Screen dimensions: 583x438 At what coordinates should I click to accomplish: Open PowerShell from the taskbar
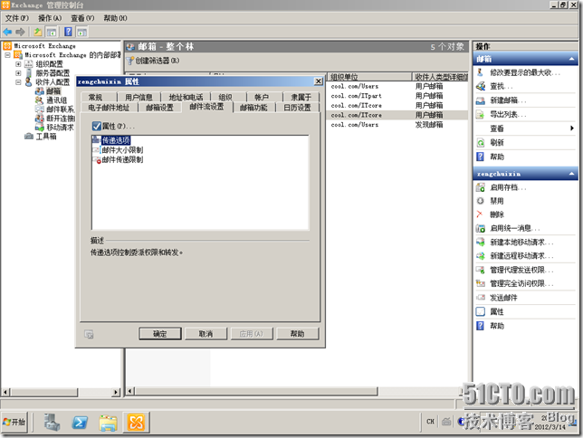coord(80,423)
